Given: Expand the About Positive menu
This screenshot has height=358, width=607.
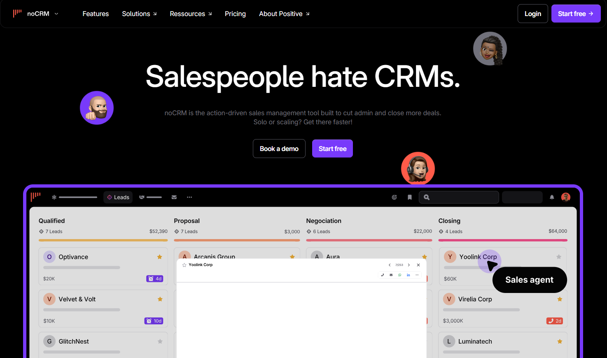Looking at the screenshot, I should (x=284, y=14).
